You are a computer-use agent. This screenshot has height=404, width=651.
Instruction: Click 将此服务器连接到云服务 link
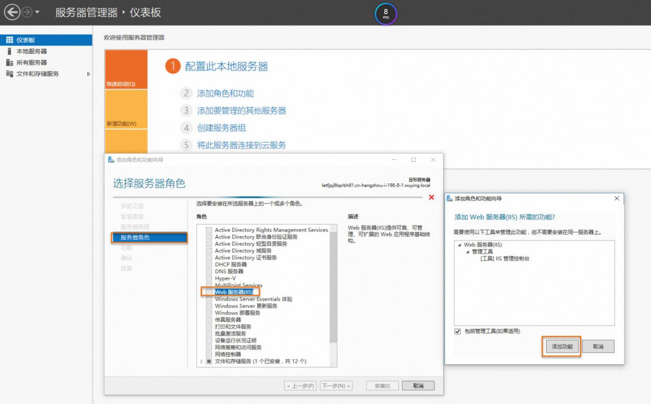[x=242, y=145]
